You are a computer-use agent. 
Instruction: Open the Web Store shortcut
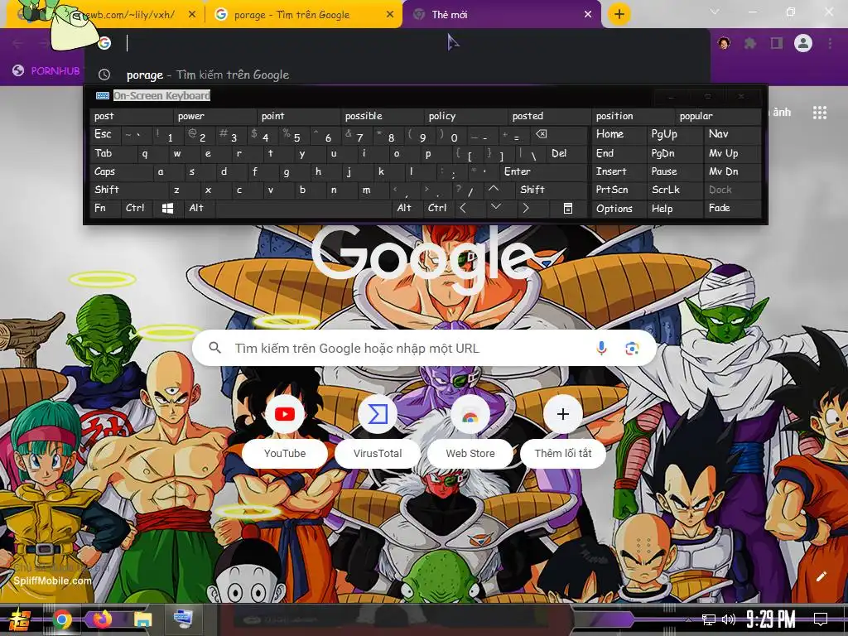(470, 432)
